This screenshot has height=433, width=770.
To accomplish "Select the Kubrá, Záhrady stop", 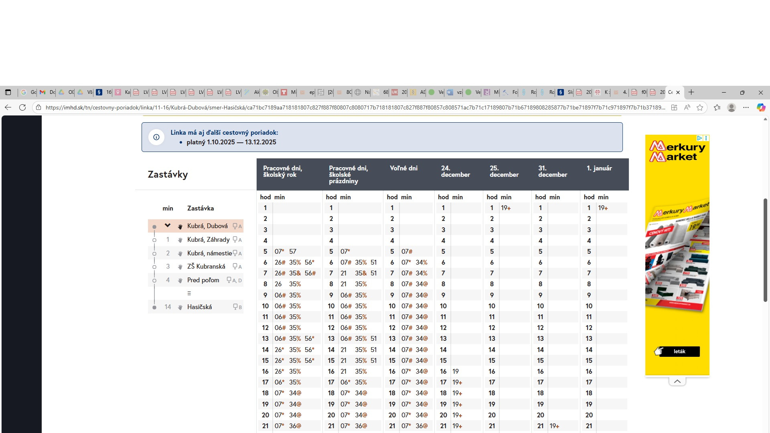I will pyautogui.click(x=208, y=239).
